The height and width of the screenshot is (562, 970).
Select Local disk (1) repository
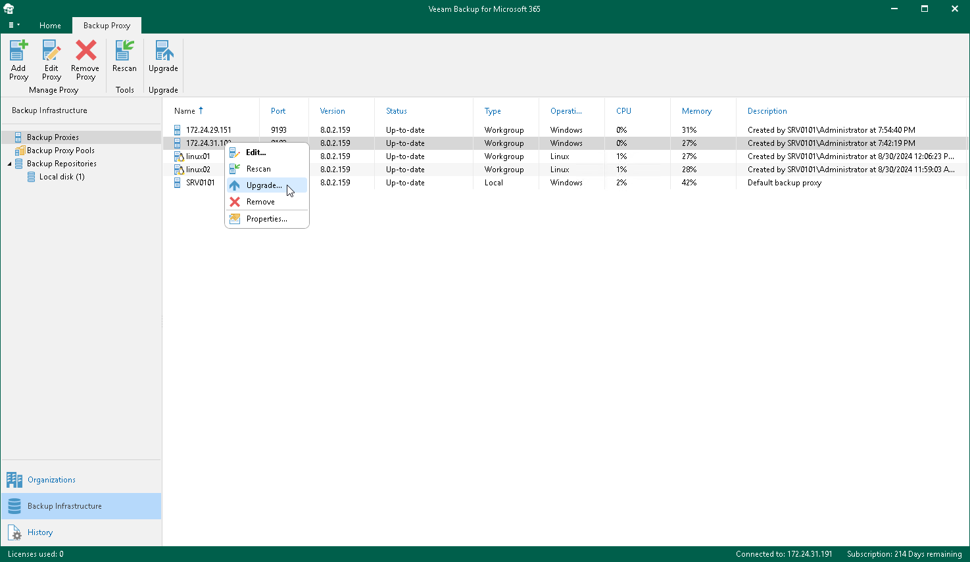(62, 177)
